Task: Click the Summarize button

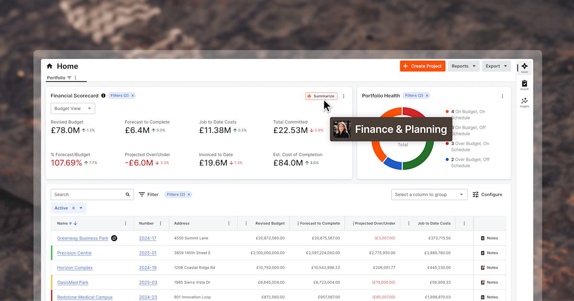Action: click(321, 96)
